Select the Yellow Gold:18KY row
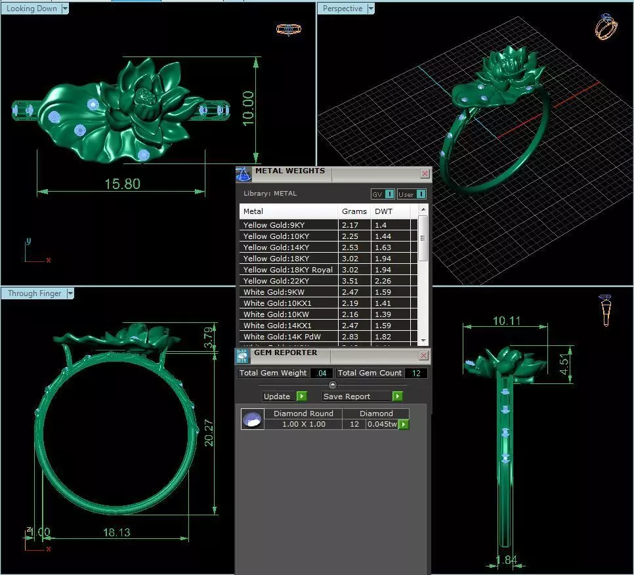The image size is (634, 575). [x=328, y=259]
